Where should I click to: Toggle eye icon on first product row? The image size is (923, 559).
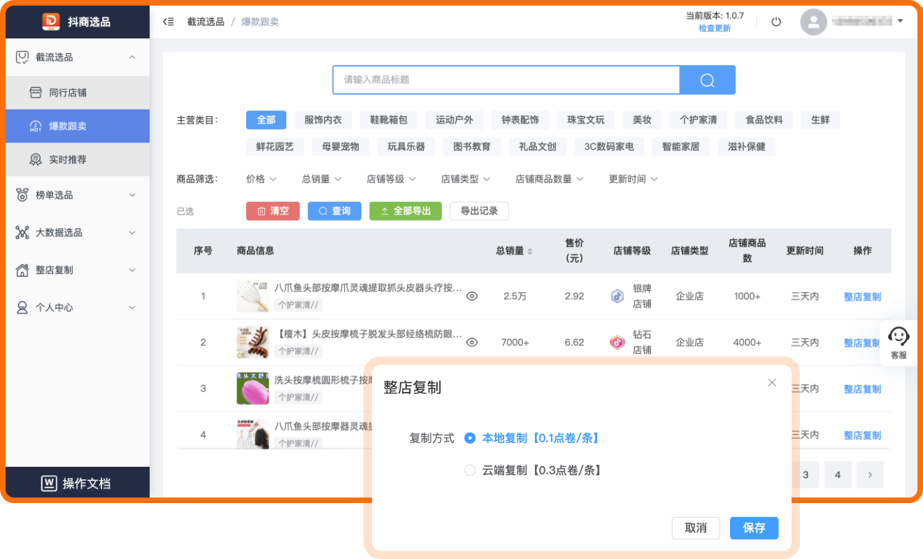pyautogui.click(x=472, y=296)
